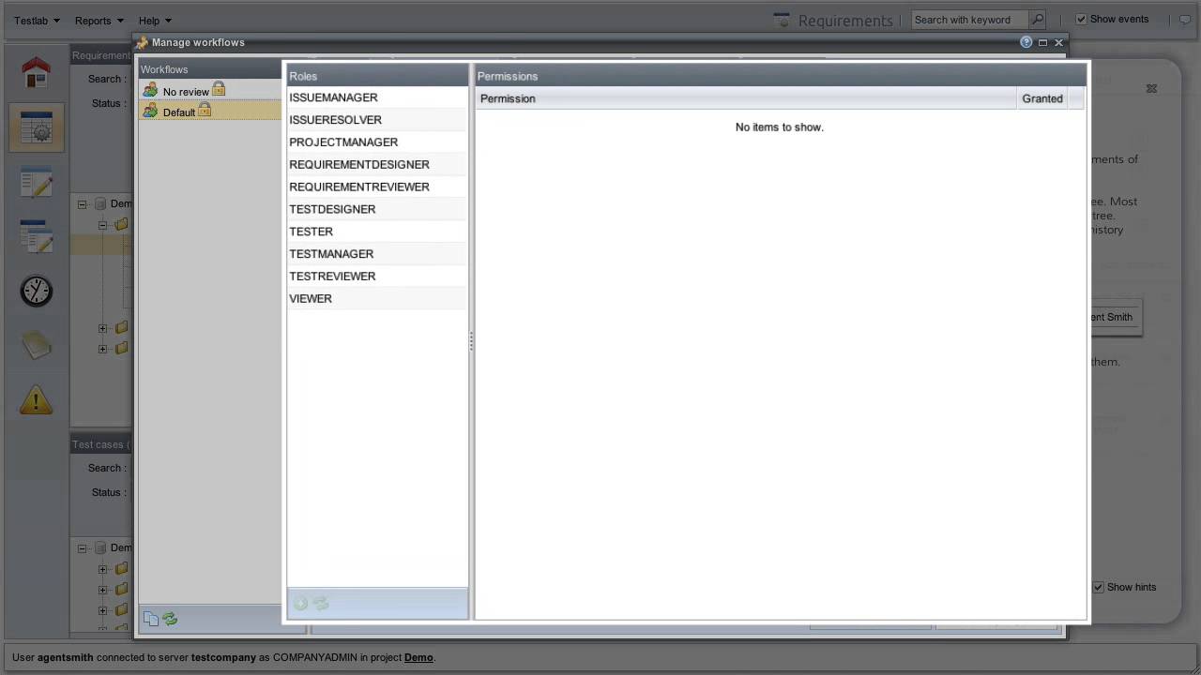1201x675 pixels.
Task: Click the splitter handle between Roles and Permissions
Action: pos(471,341)
